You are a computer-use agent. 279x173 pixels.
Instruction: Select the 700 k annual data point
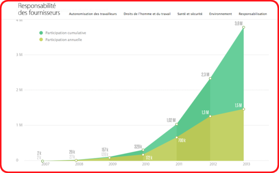pyautogui.click(x=177, y=138)
